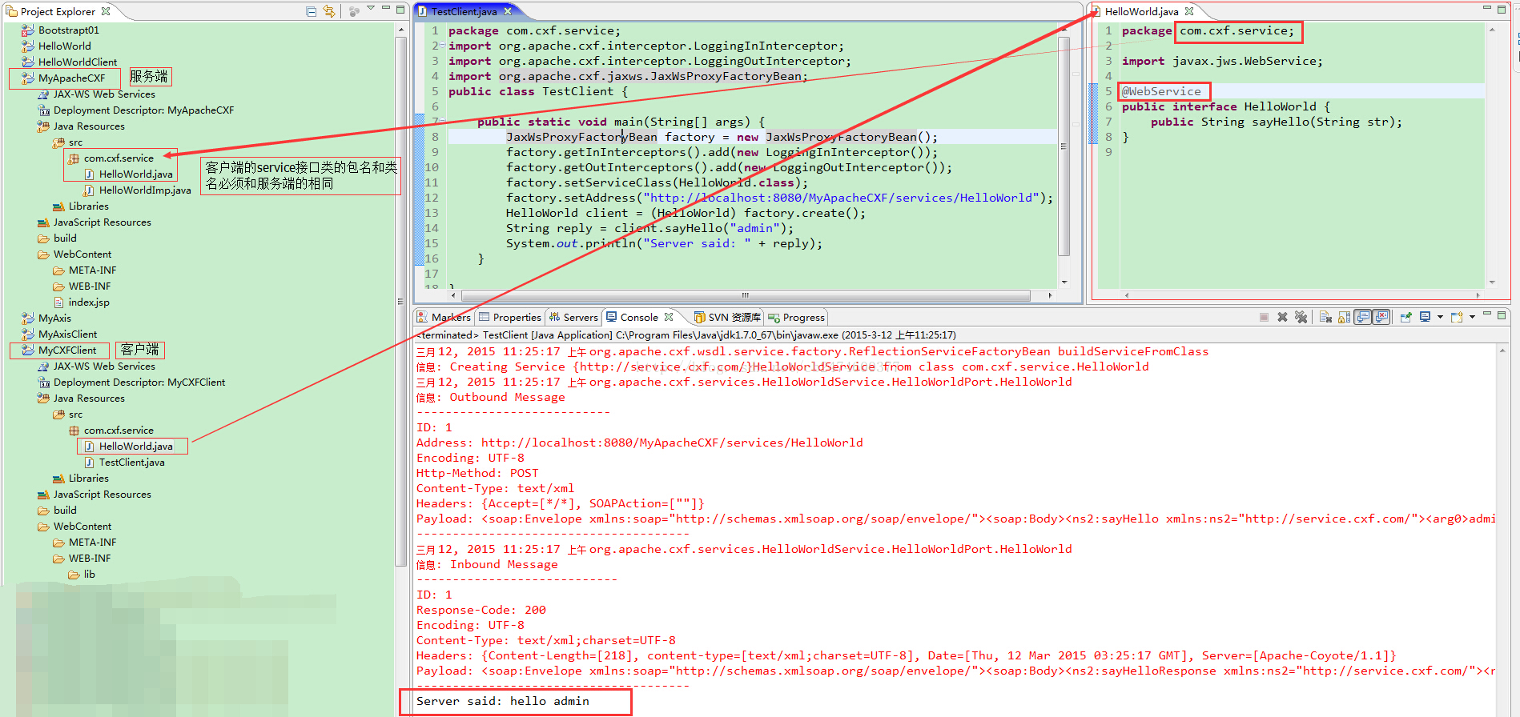This screenshot has height=717, width=1520.
Task: Open the SVN 资源库 view tab
Action: 727,318
